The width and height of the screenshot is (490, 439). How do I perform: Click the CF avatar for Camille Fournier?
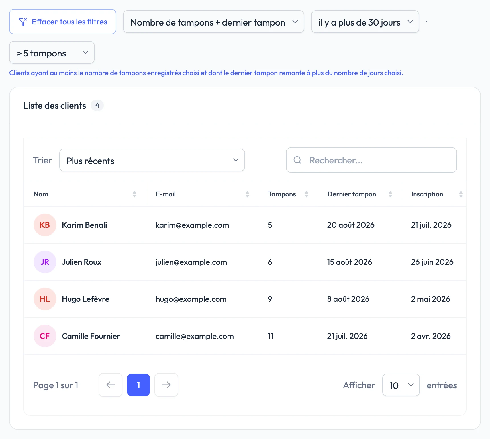pos(45,336)
